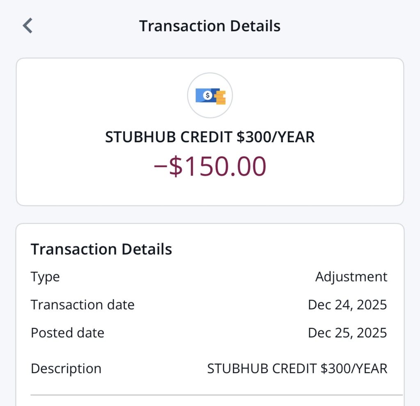Tap the Transaction Details section heading
Screen dimensions: 420x406
click(101, 249)
